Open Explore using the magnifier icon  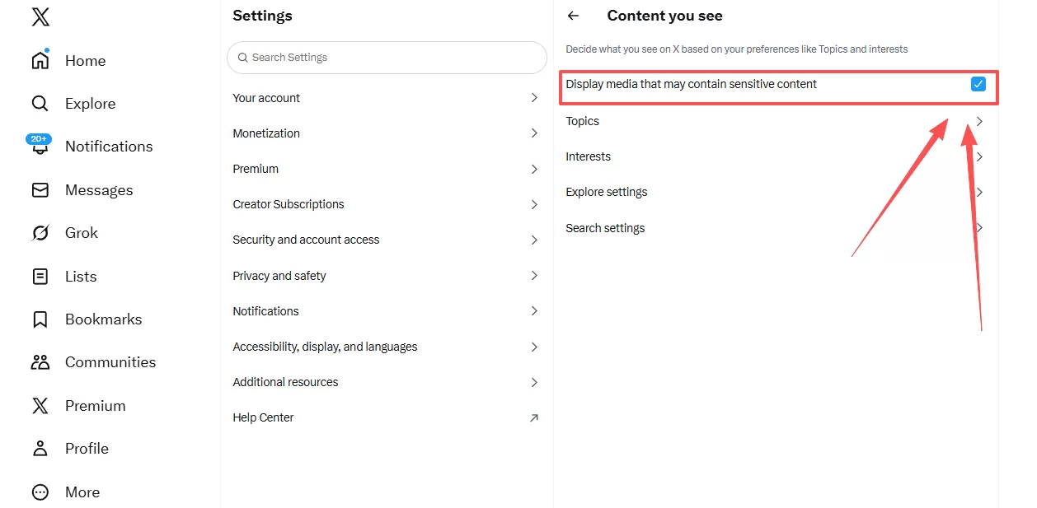(40, 104)
